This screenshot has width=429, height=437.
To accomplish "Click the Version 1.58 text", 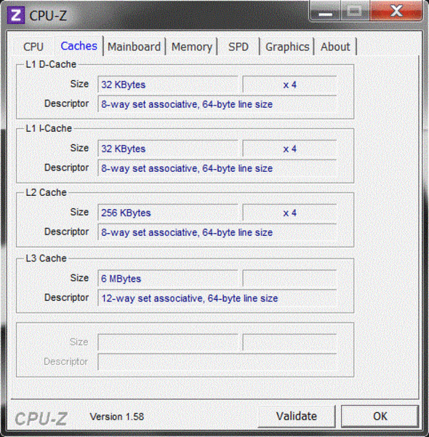I will (117, 417).
